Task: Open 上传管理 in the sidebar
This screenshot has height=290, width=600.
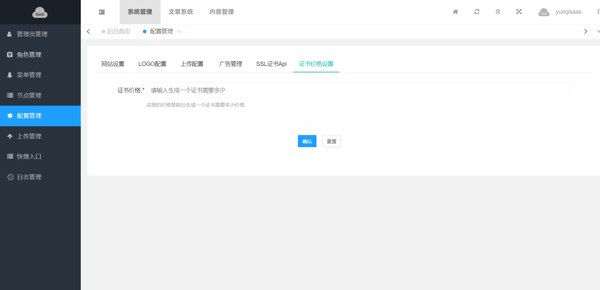Action: (40, 136)
